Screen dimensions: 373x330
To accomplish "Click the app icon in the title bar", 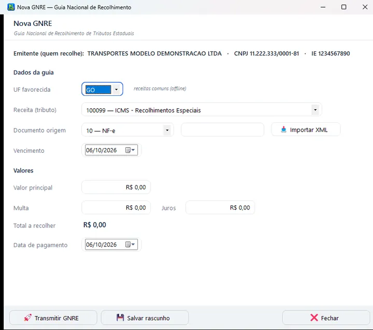I will click(11, 7).
